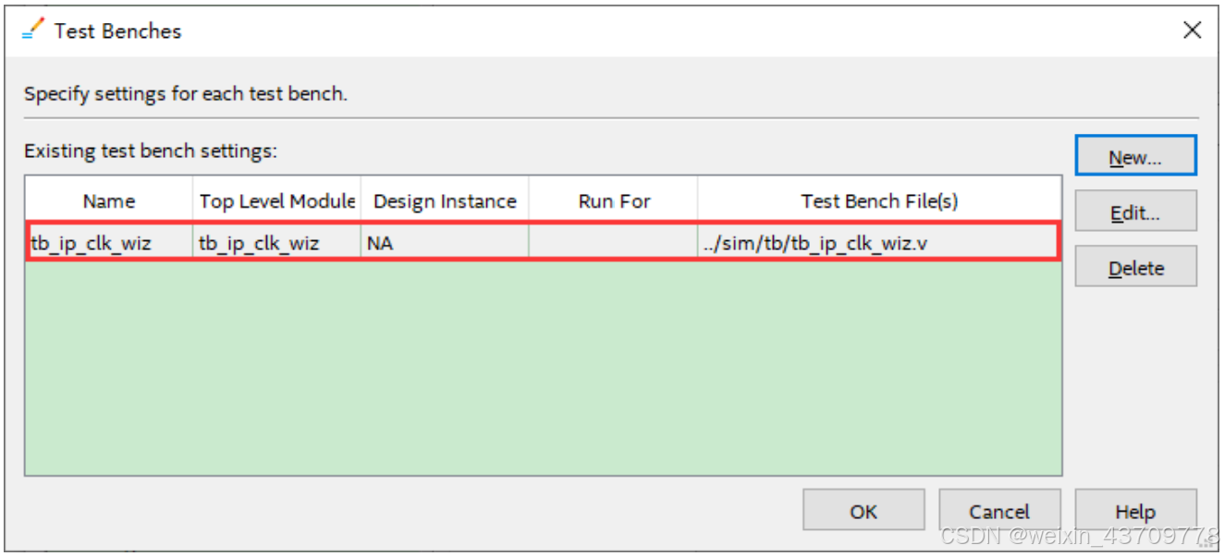Click the Run For column header
Screen dimensions: 1224x556
614,200
